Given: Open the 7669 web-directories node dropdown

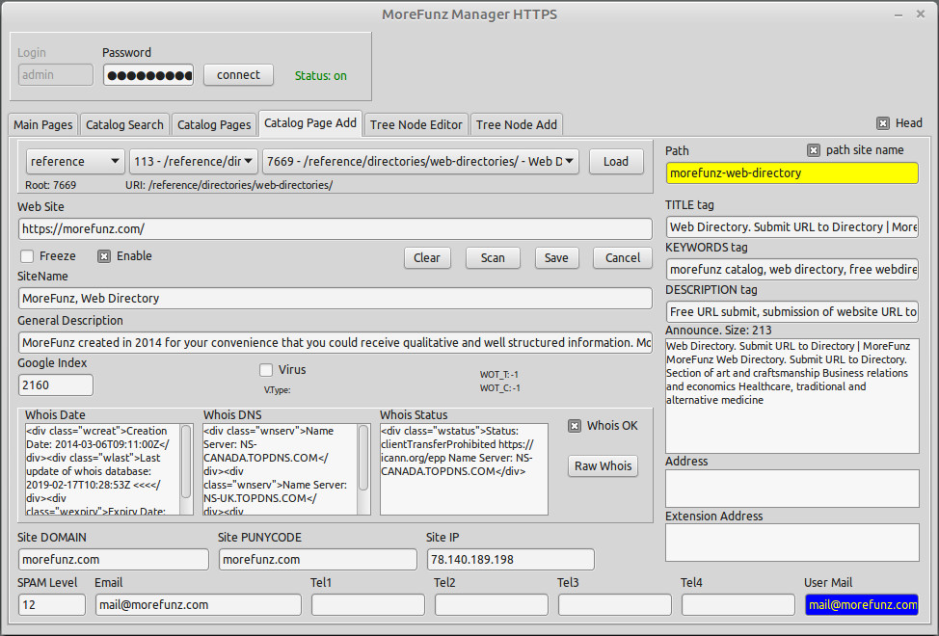Looking at the screenshot, I should tap(420, 162).
